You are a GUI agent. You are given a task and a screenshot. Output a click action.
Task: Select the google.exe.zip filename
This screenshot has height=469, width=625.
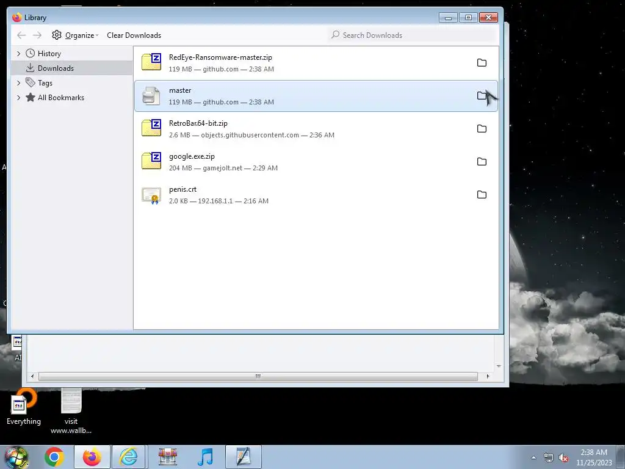pos(192,156)
